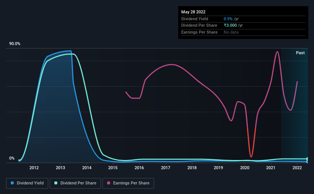Screen dimensions: 314x194
Task: Click the Earnings Per Share No data text
Action: click(231, 32)
